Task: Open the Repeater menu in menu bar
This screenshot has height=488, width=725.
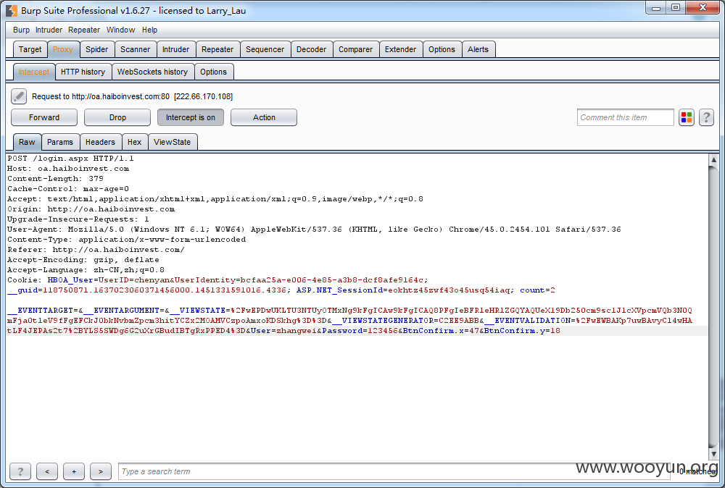Action: click(x=84, y=30)
